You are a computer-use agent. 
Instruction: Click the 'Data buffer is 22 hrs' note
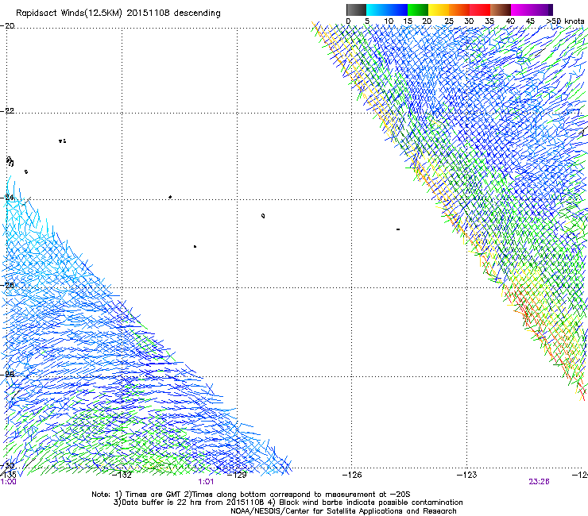(288, 503)
